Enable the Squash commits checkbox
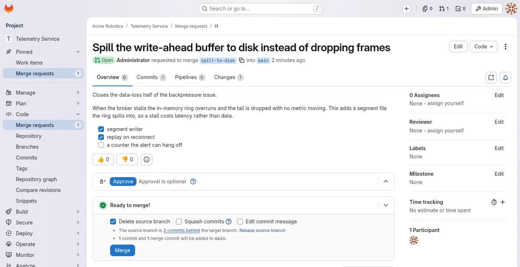The width and height of the screenshot is (520, 267). tap(179, 222)
